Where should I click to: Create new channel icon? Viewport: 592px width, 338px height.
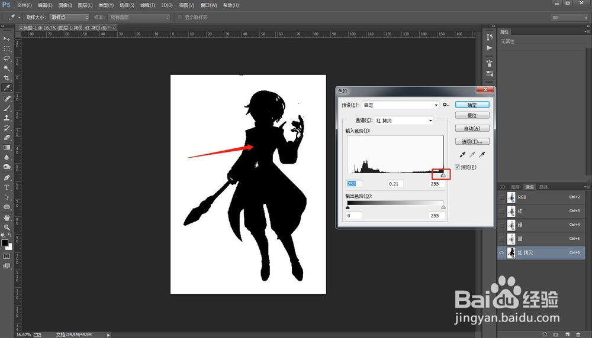[x=567, y=334]
